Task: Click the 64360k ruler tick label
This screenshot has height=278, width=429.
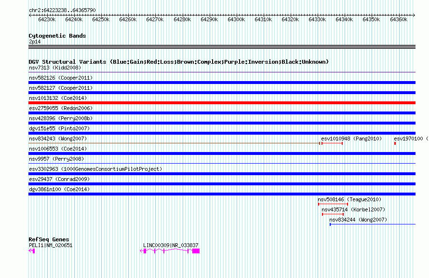Action: pyautogui.click(x=399, y=19)
